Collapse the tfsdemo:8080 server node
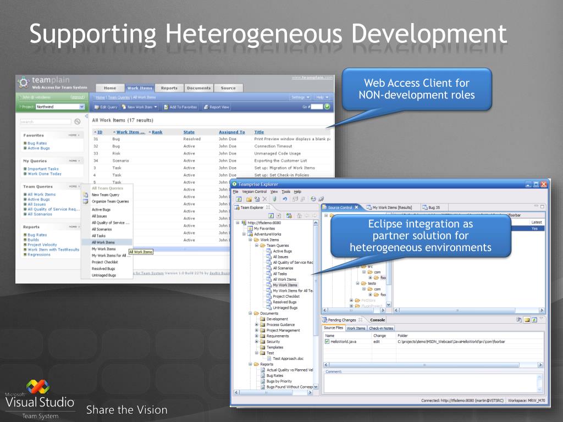 (238, 223)
